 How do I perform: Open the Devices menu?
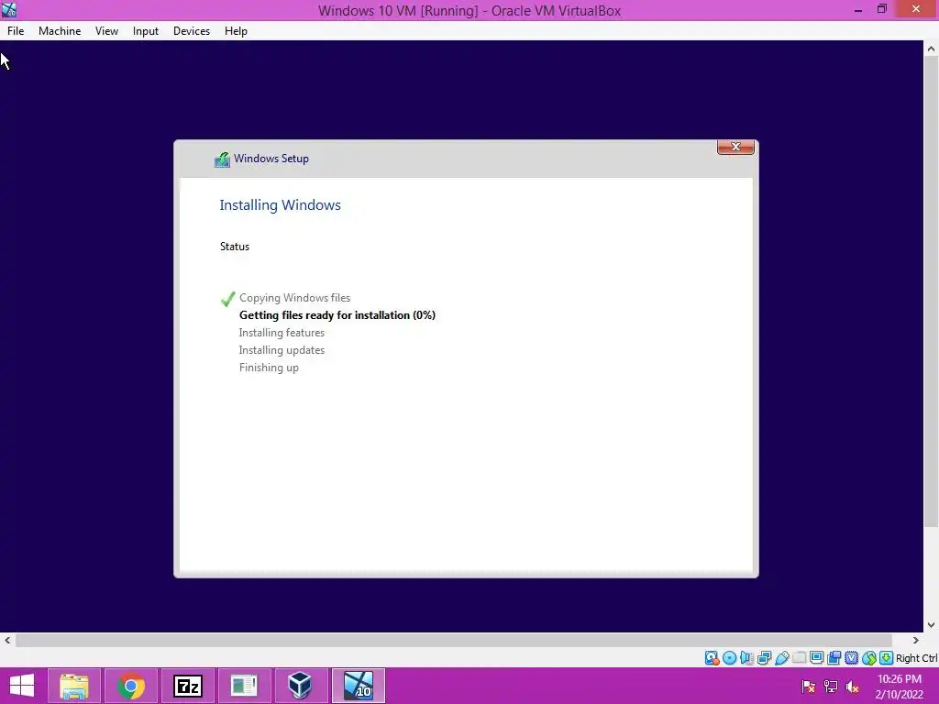click(x=192, y=31)
